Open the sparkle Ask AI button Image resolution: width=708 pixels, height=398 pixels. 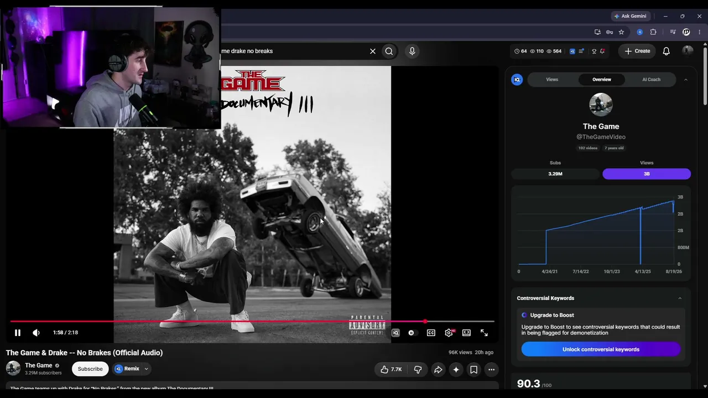(x=456, y=369)
